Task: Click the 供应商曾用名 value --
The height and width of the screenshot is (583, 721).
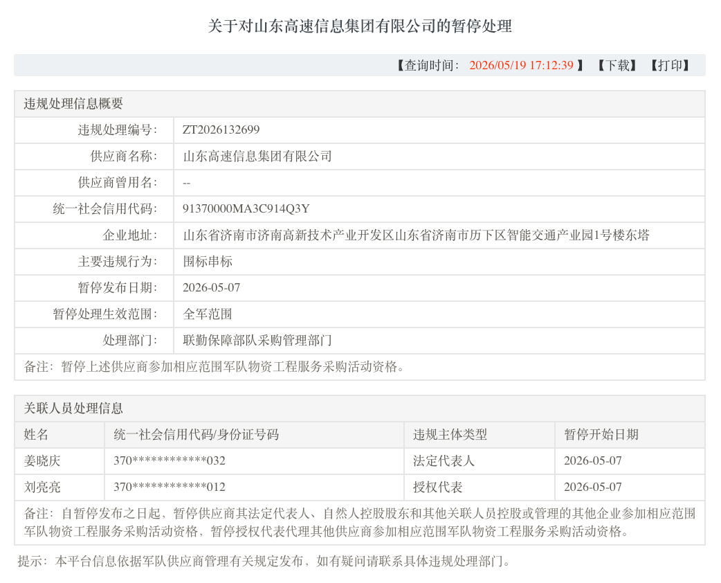Action: pyautogui.click(x=186, y=183)
